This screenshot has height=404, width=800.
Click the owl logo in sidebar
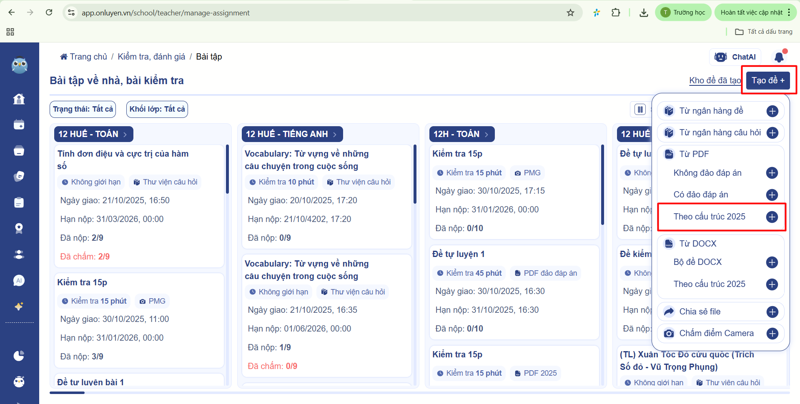pyautogui.click(x=19, y=65)
